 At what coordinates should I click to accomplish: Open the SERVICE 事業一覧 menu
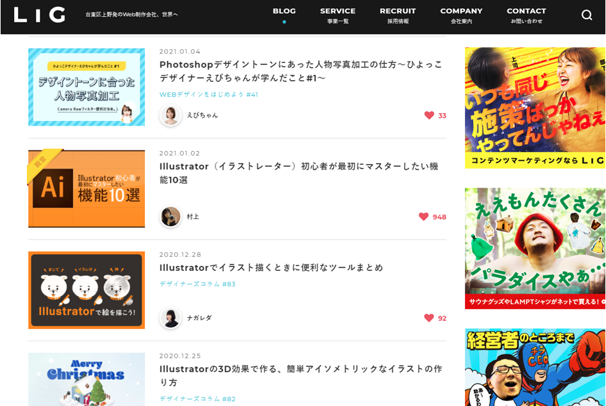coord(338,15)
